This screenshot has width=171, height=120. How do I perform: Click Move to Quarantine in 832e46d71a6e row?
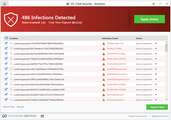click(x=144, y=95)
